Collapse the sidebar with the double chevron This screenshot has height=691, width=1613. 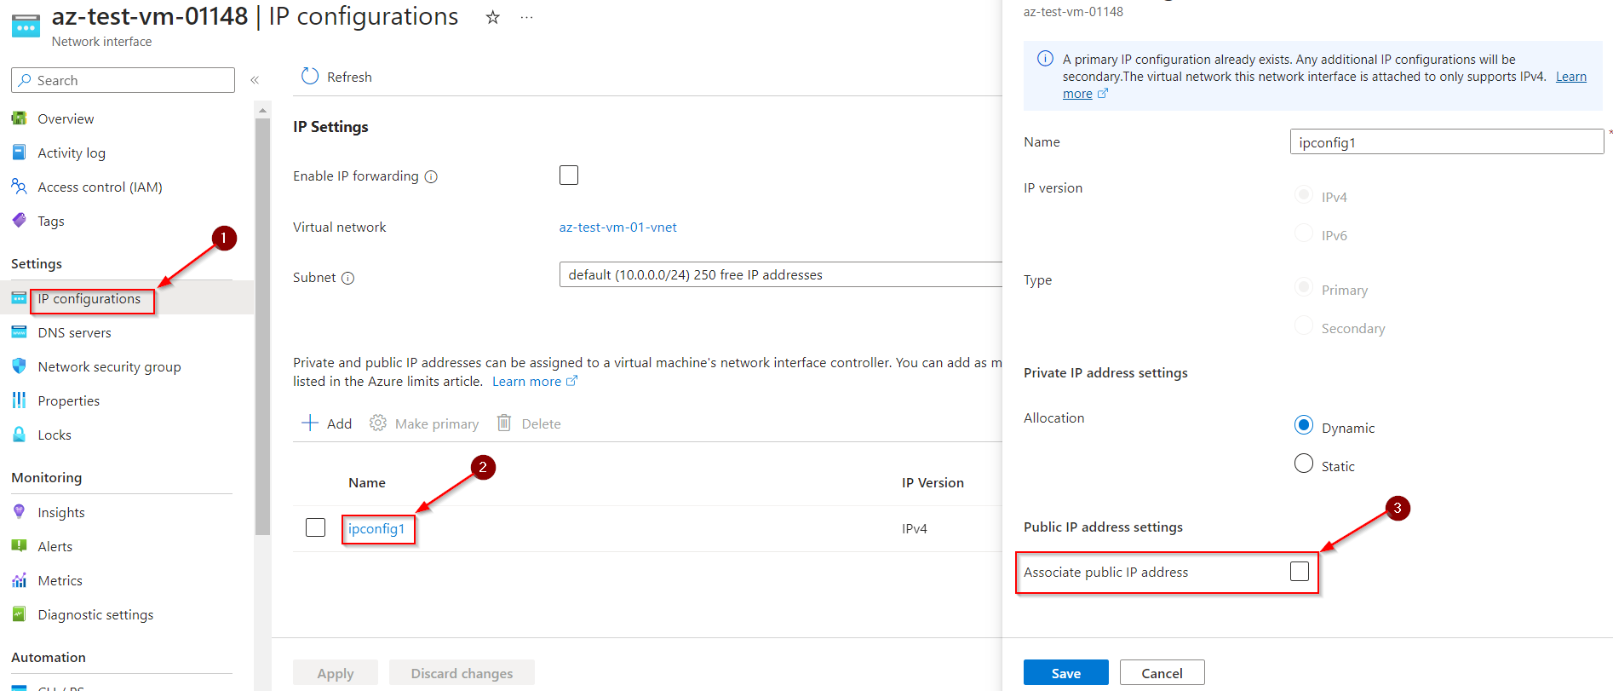[x=255, y=80]
